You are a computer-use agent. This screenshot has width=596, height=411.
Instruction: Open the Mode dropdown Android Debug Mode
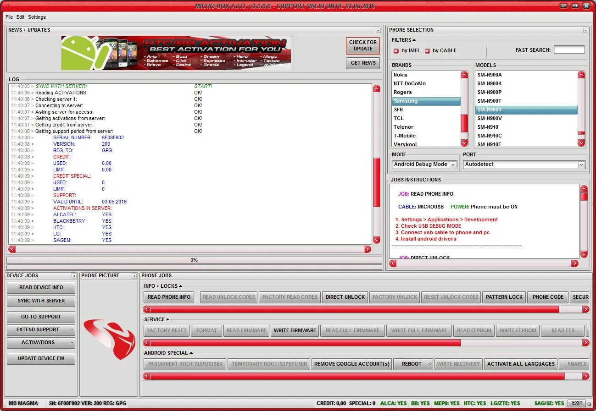pyautogui.click(x=453, y=164)
